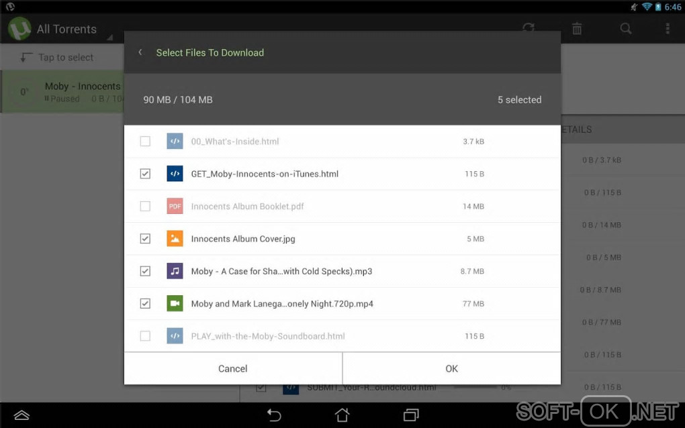Select file name Innocents Album Booklet.pdf

point(247,207)
